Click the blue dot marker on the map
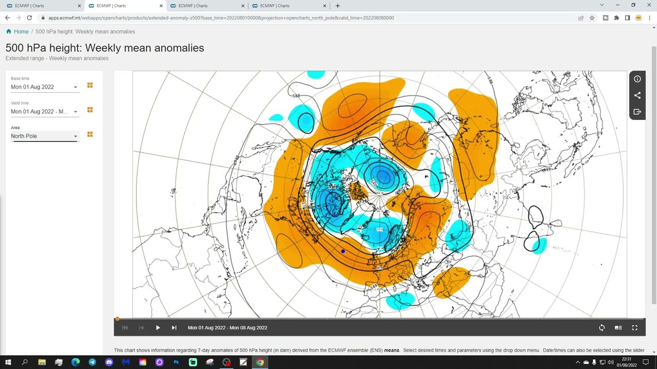The width and height of the screenshot is (657, 369). tap(343, 251)
